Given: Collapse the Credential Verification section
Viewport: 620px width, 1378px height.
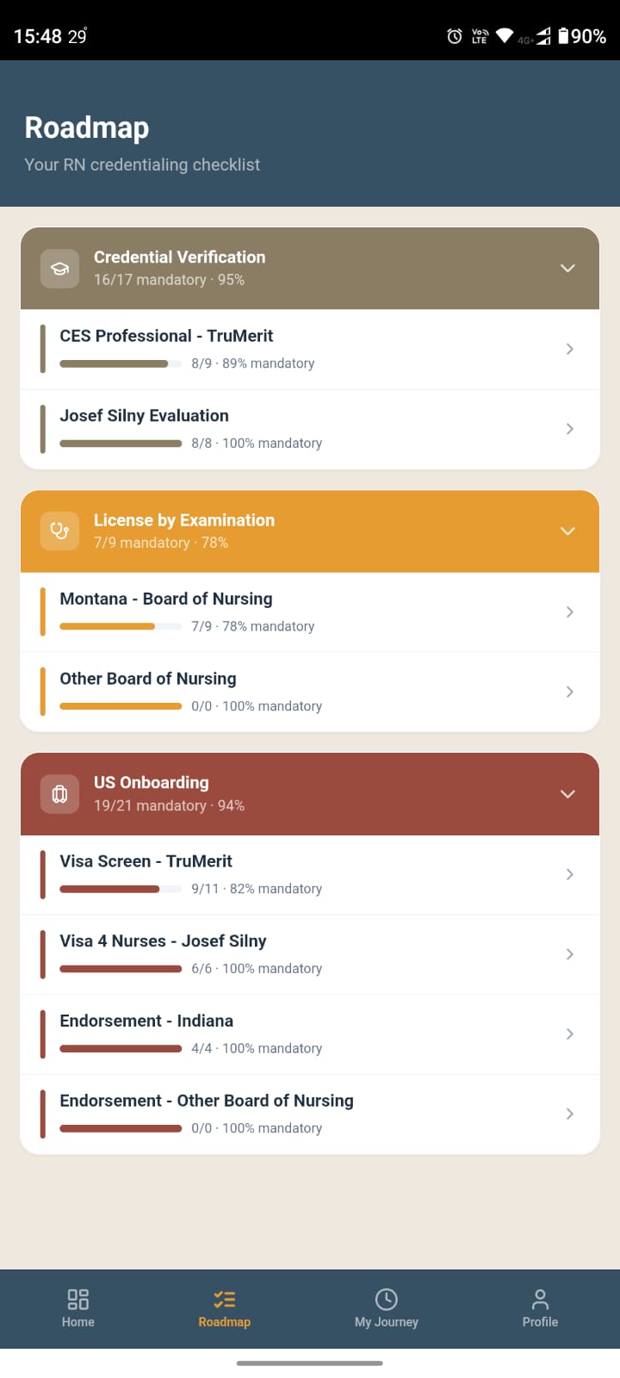Looking at the screenshot, I should (567, 269).
